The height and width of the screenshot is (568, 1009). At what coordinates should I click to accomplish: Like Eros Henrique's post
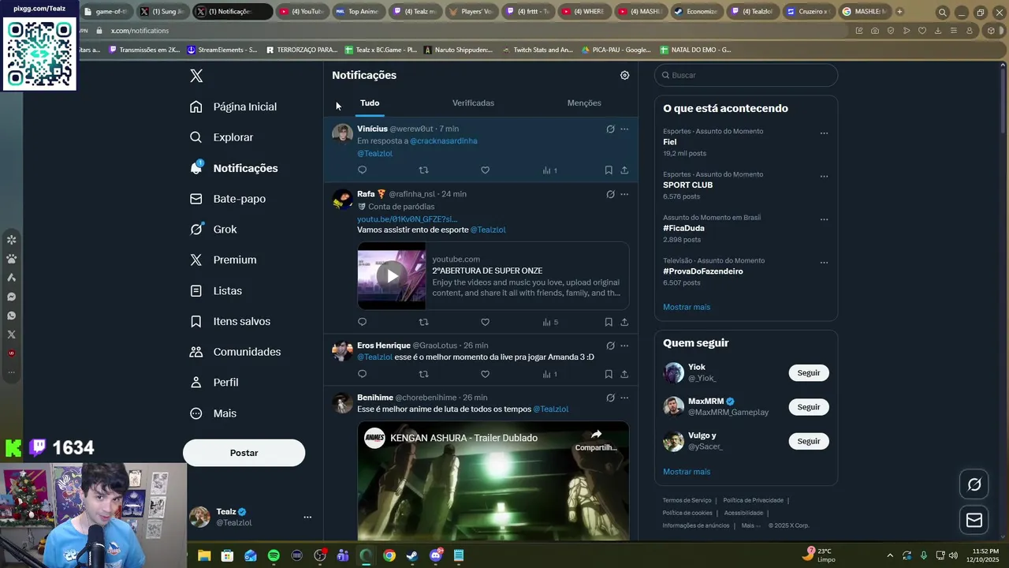tap(485, 374)
